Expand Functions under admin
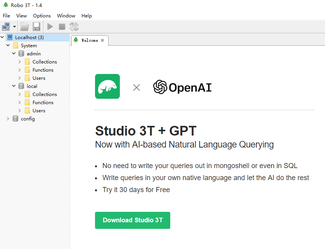This screenshot has width=325, height=249. coord(20,70)
